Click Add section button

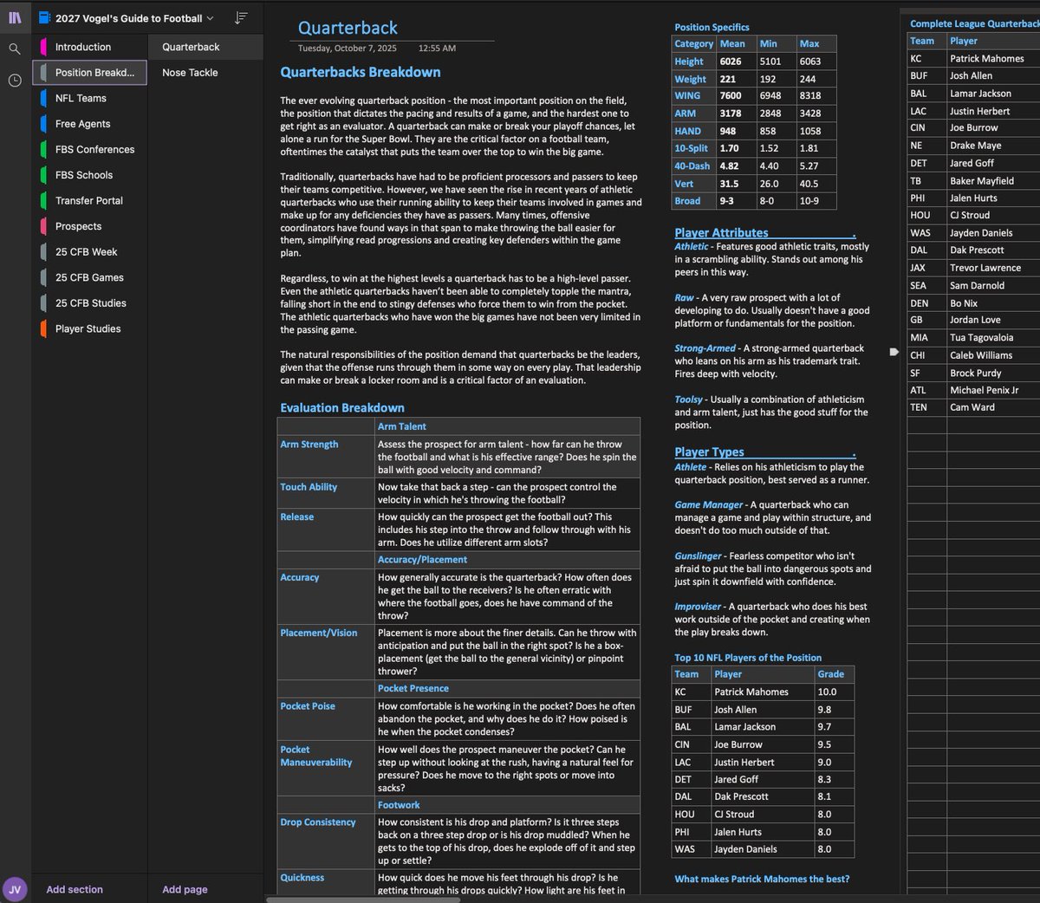pos(75,889)
